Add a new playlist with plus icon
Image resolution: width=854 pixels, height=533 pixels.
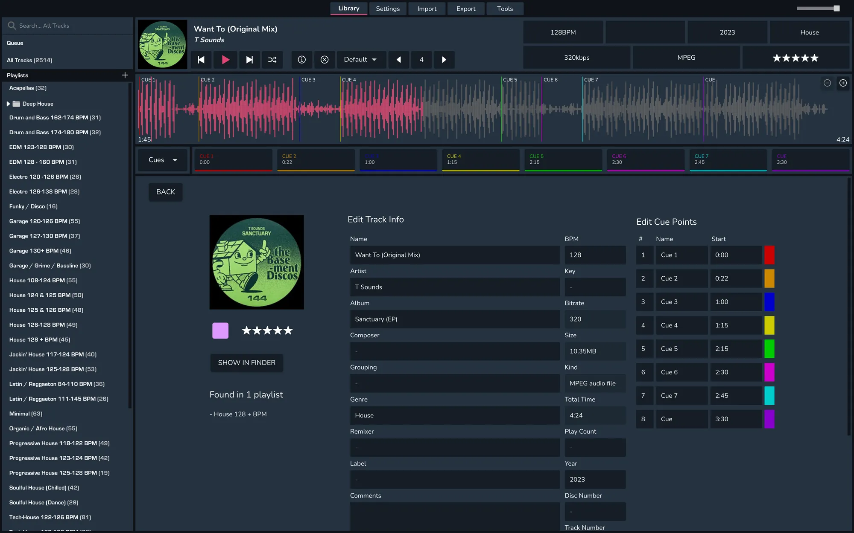tap(125, 75)
